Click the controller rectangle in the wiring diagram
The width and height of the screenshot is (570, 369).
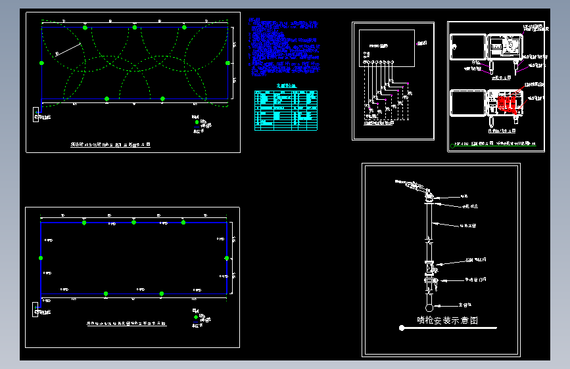point(387,49)
